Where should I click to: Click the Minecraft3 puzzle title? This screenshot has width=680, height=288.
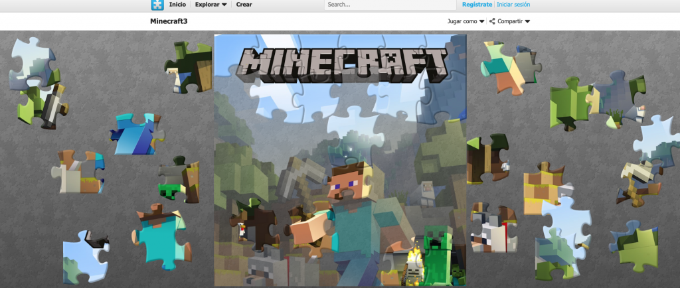point(169,21)
